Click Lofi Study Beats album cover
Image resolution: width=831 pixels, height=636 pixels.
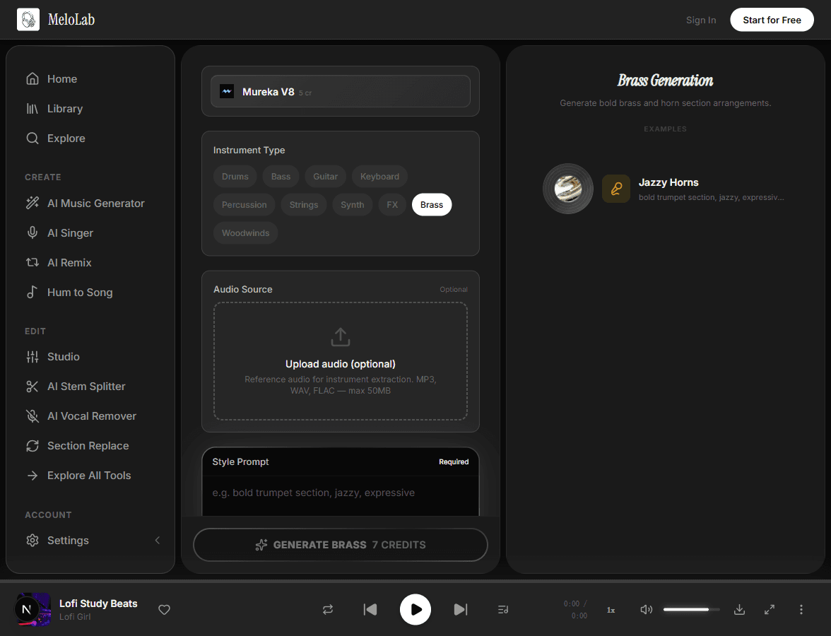pyautogui.click(x=33, y=609)
